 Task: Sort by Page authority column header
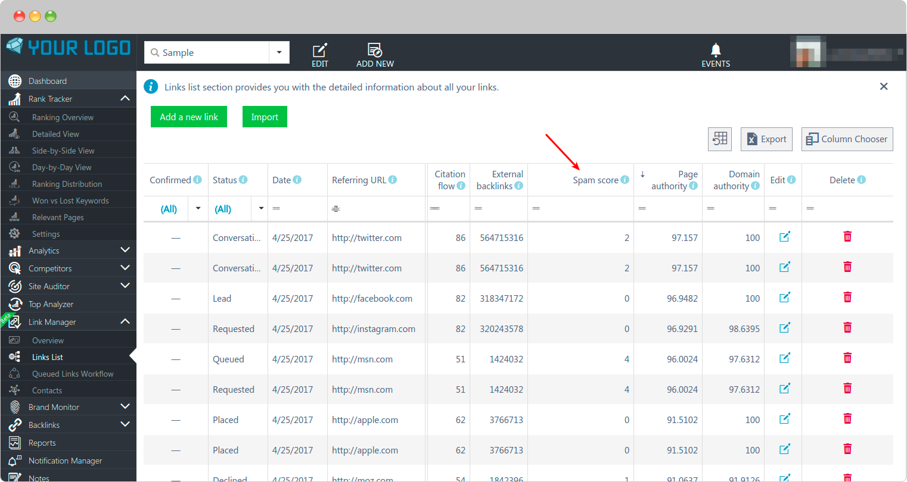click(x=668, y=180)
